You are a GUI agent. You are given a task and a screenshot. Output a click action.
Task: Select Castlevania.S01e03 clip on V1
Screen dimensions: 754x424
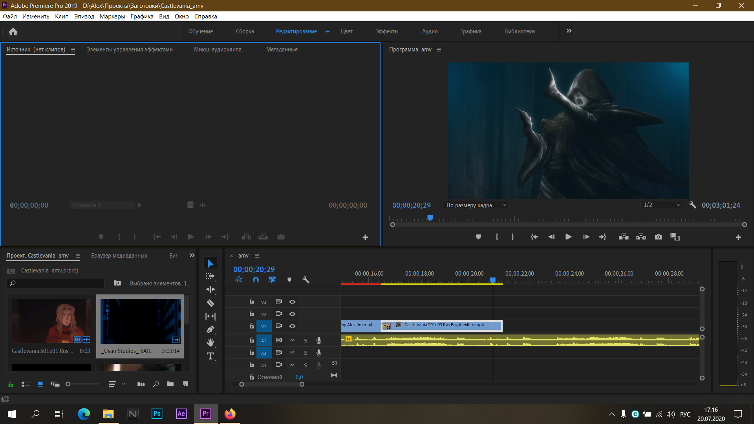click(442, 325)
